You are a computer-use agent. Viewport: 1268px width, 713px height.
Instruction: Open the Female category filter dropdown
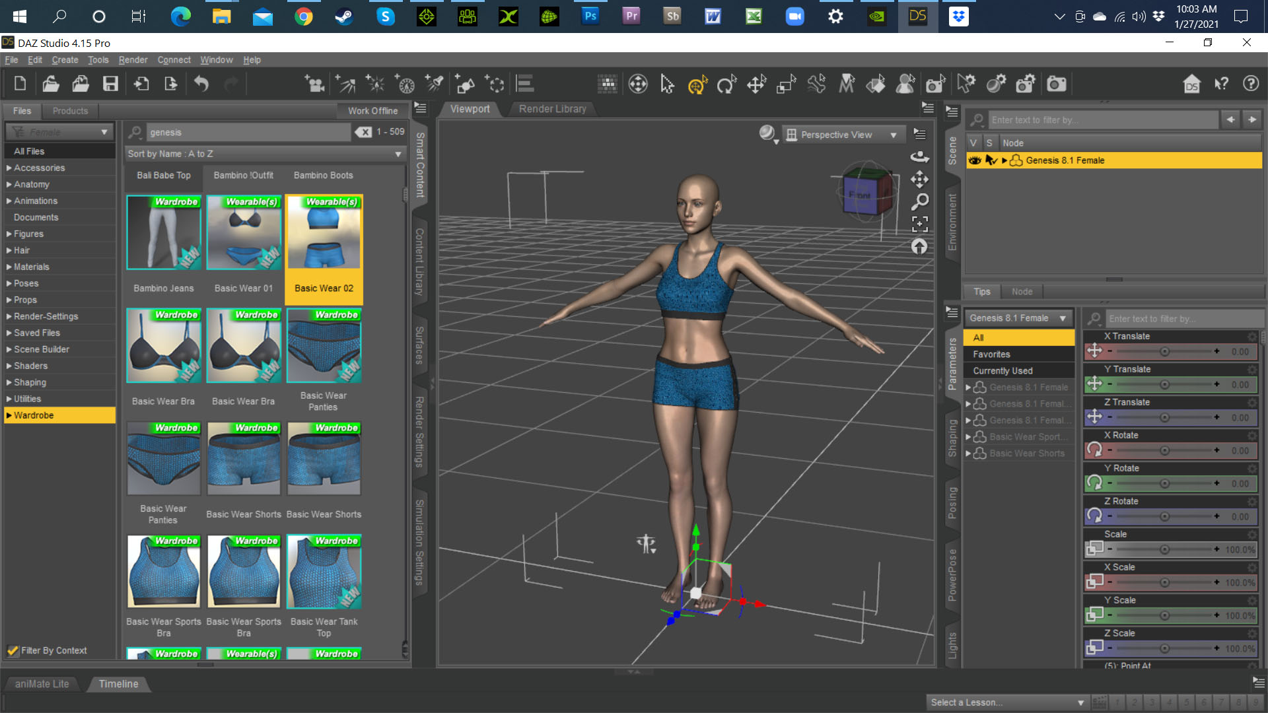59,132
